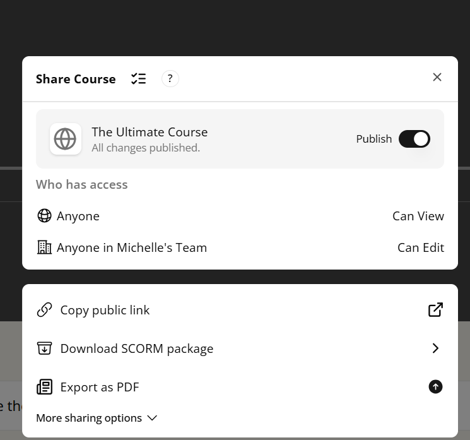Screen dimensions: 470x440
Task: Click the building icon beside Michelle's Team
Action: click(44, 247)
